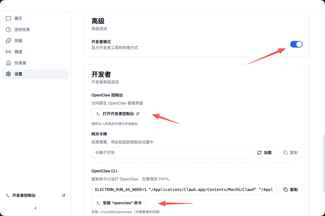Click the 网关令牌 label

tap(99, 134)
